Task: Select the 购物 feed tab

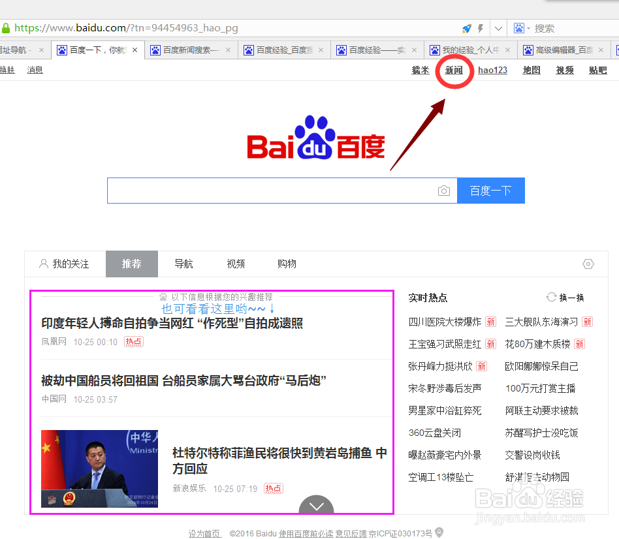Action: click(287, 264)
